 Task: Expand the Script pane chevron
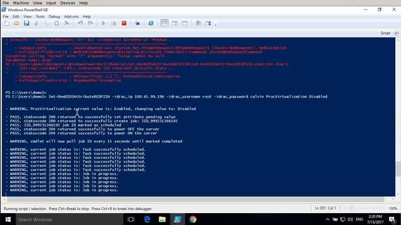[396, 33]
